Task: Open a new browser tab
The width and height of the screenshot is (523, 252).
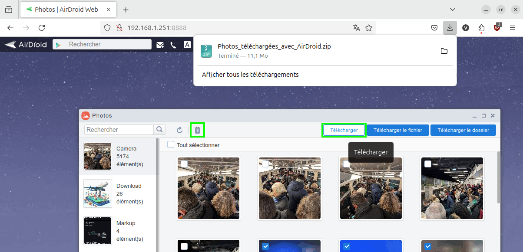Action: coord(126,10)
